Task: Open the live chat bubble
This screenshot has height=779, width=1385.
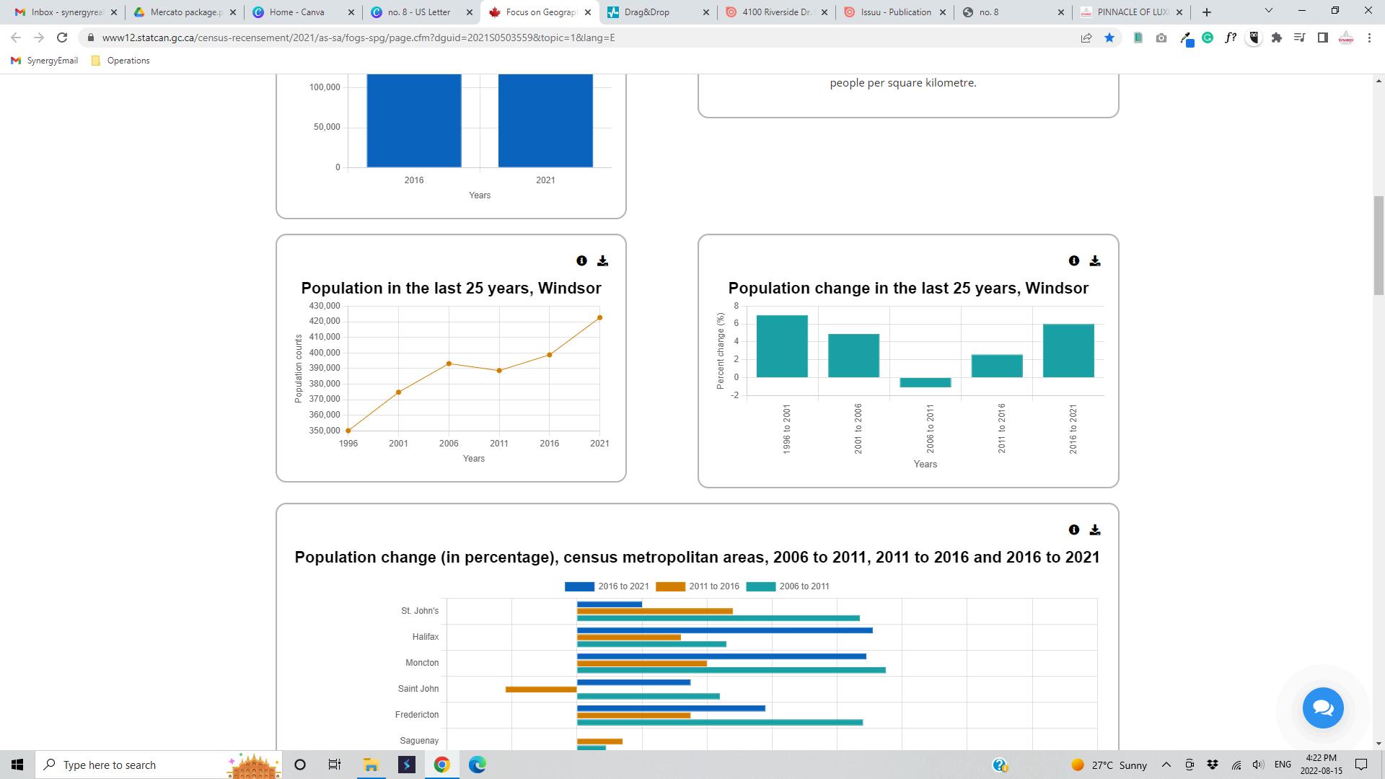Action: (x=1322, y=708)
